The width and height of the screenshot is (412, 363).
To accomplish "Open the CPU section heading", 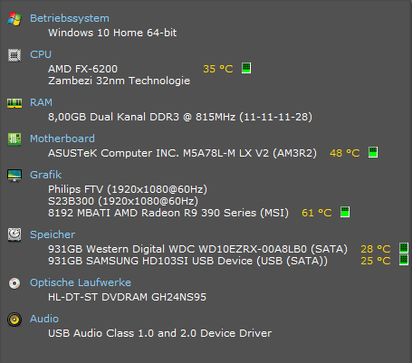I will point(41,54).
